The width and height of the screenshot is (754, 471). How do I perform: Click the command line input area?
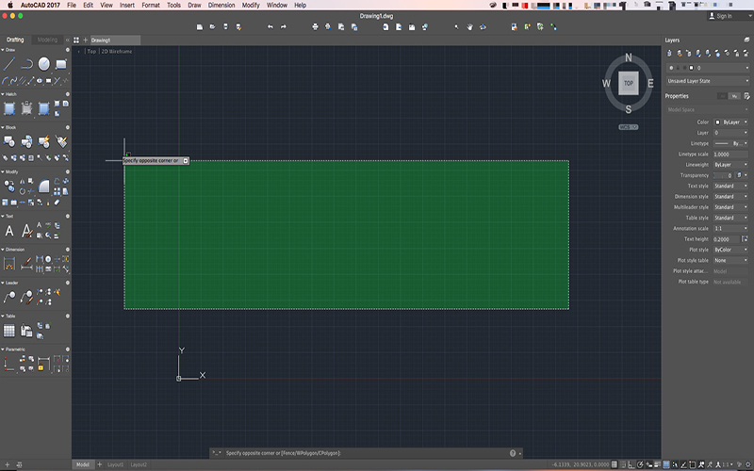coord(366,453)
